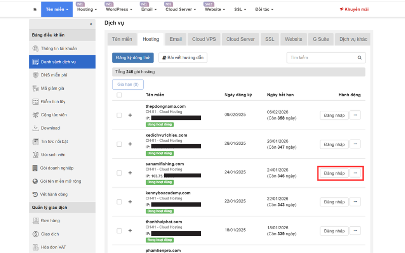Go to Mã giảm giá in sidebar
Screen dimensions: 405x253
[x=62, y=88]
